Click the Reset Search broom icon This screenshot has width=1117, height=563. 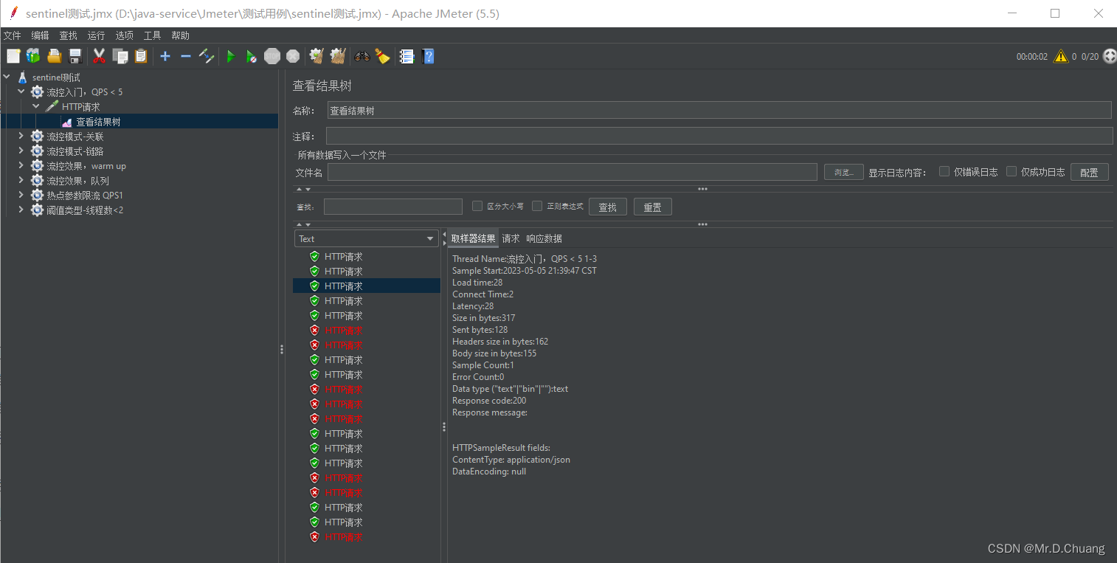pyautogui.click(x=382, y=56)
